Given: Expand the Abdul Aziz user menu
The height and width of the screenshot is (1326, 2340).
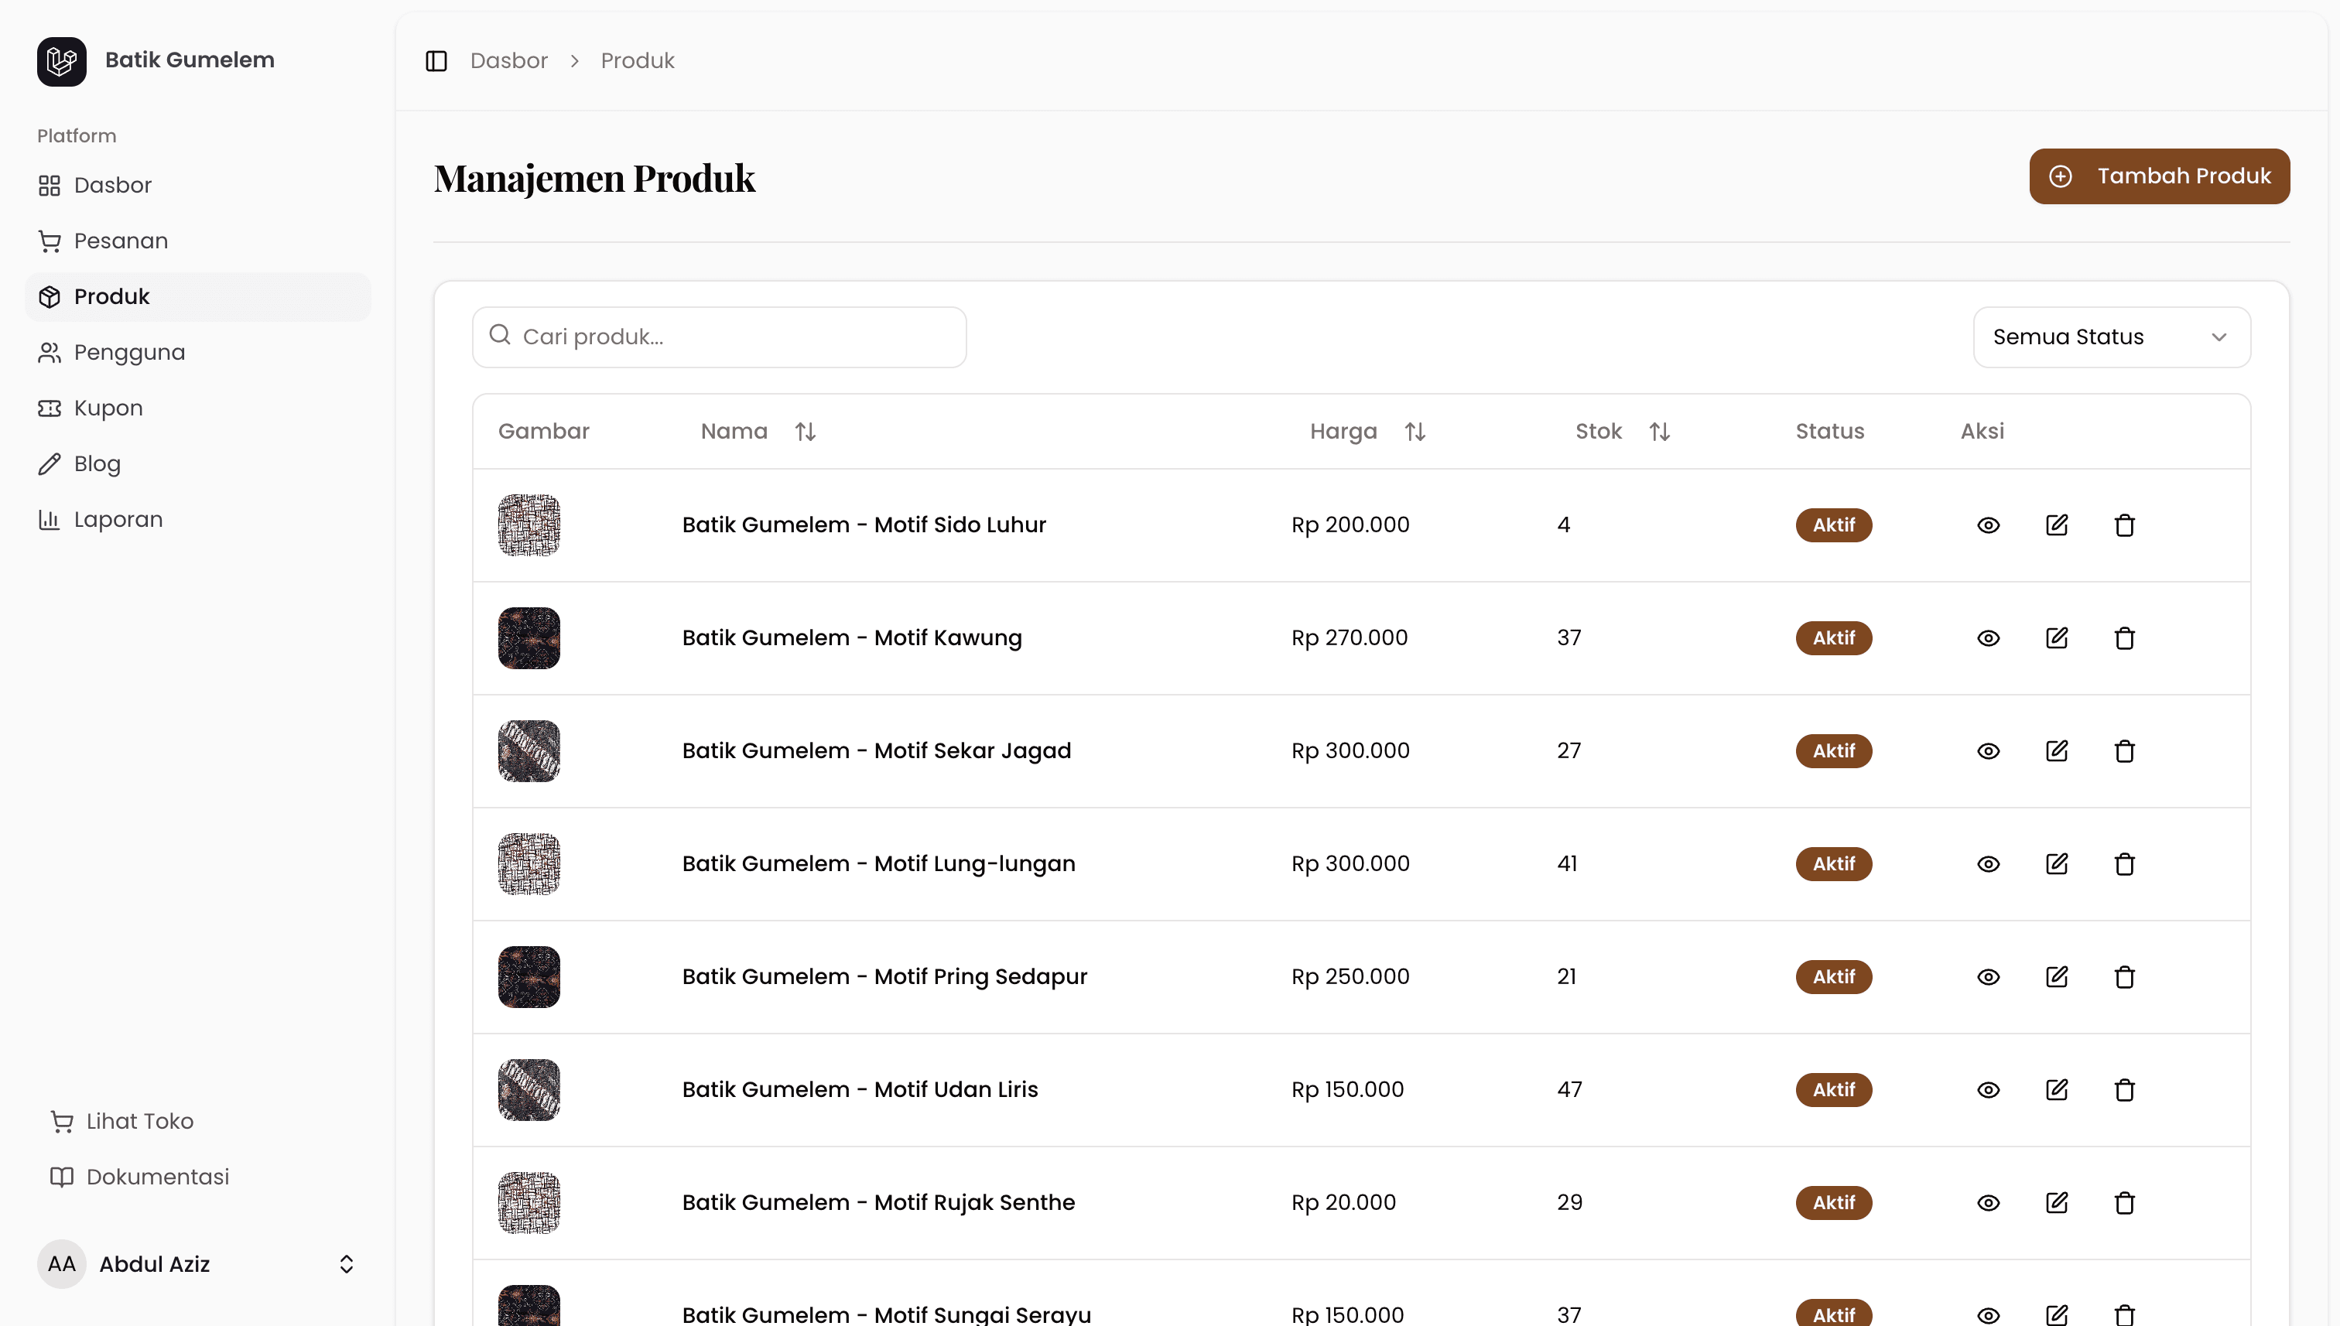Looking at the screenshot, I should click(x=197, y=1264).
